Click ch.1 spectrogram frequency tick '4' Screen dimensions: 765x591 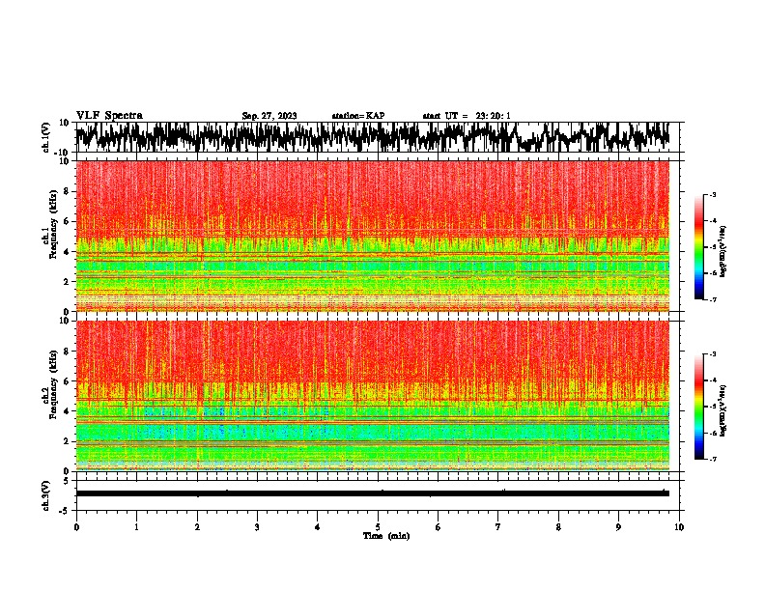coord(67,252)
